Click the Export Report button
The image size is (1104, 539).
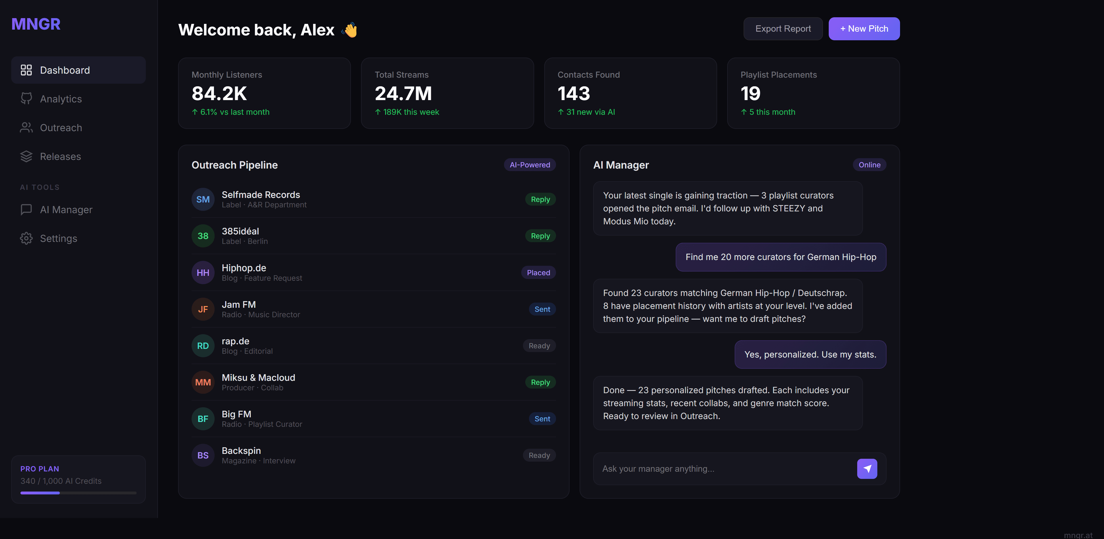point(783,29)
